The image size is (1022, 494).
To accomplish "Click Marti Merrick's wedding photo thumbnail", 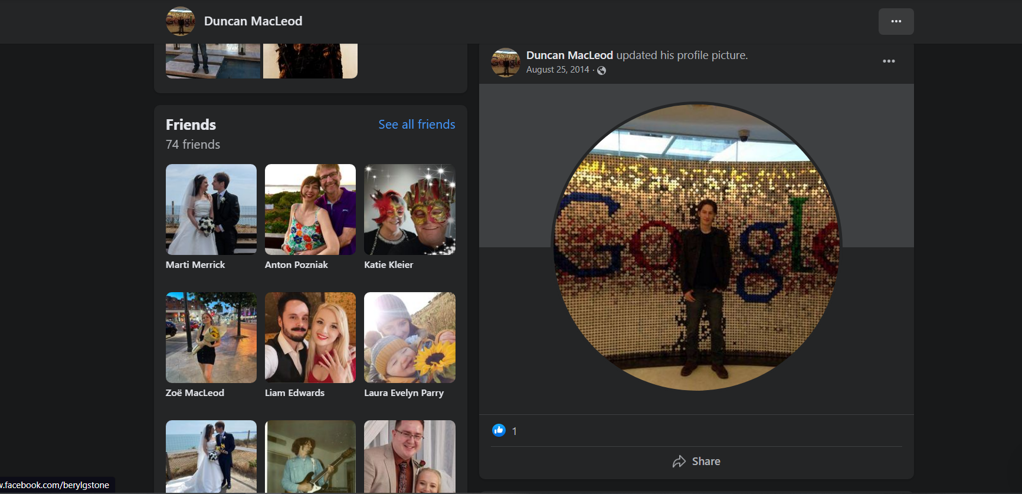I will [x=211, y=210].
